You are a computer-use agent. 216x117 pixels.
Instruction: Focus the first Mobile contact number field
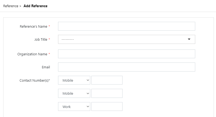(x=107, y=80)
